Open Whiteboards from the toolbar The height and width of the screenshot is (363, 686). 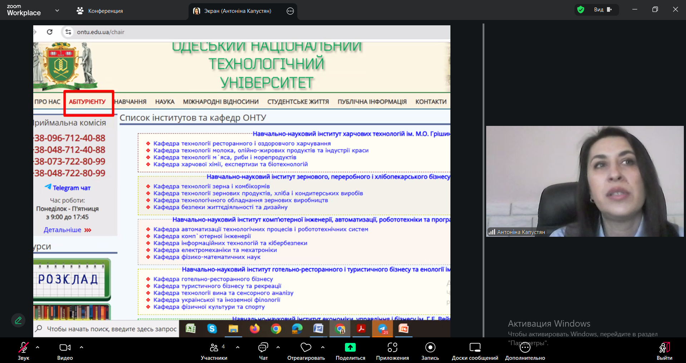click(475, 348)
